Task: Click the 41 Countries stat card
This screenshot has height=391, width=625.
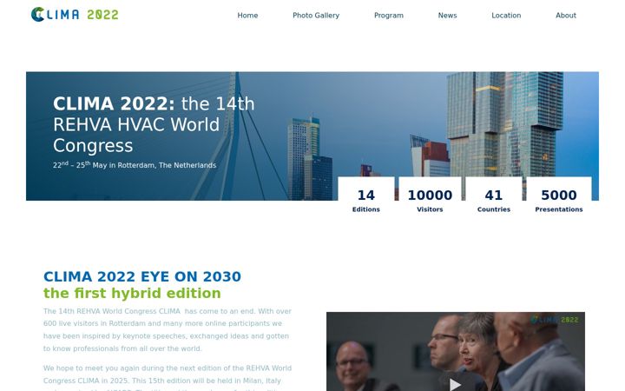Action: (493, 200)
